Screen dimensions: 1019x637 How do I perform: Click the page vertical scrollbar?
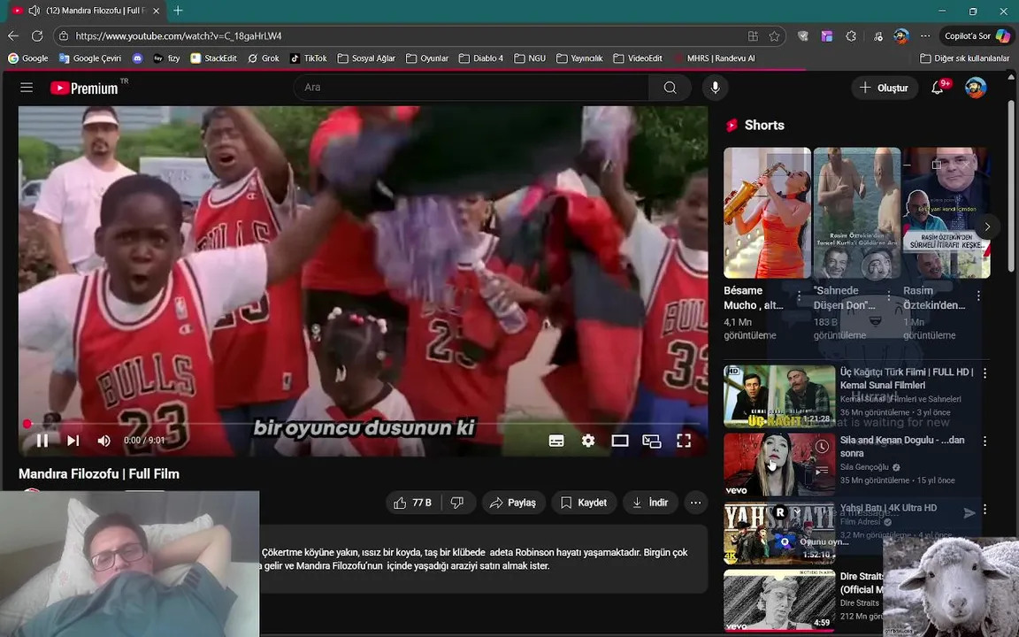1011,185
